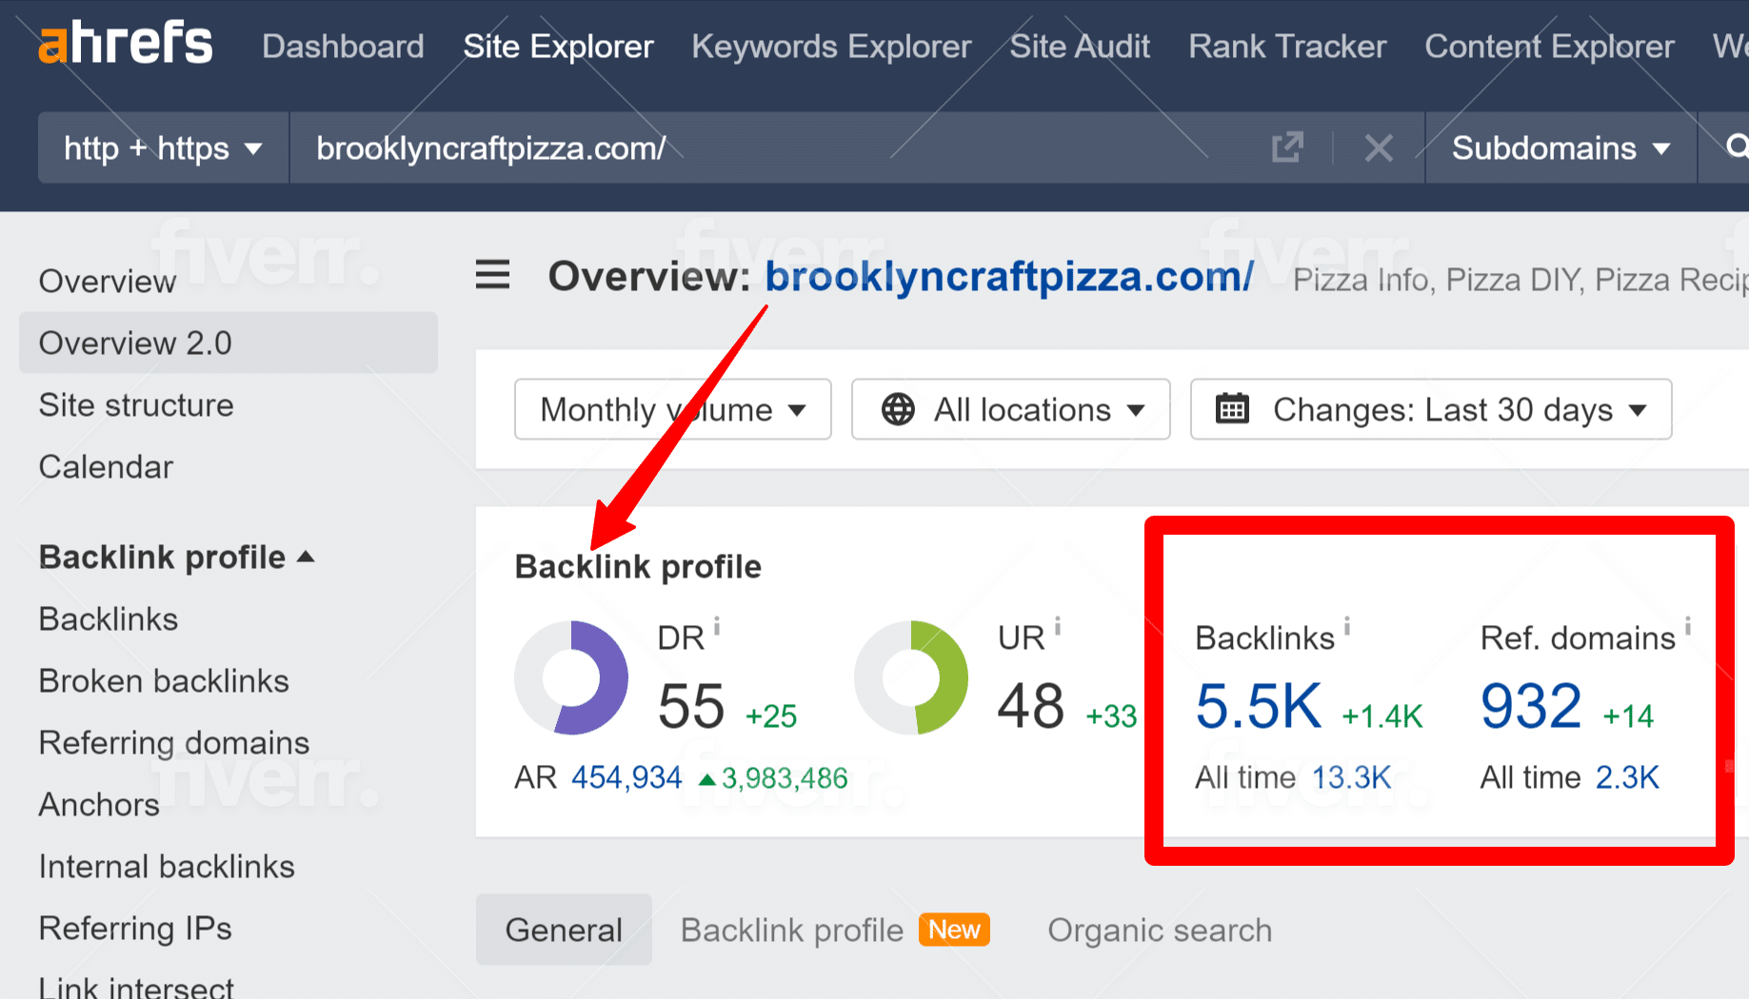Click the ahrefs logo
This screenshot has width=1749, height=999.
tap(125, 43)
